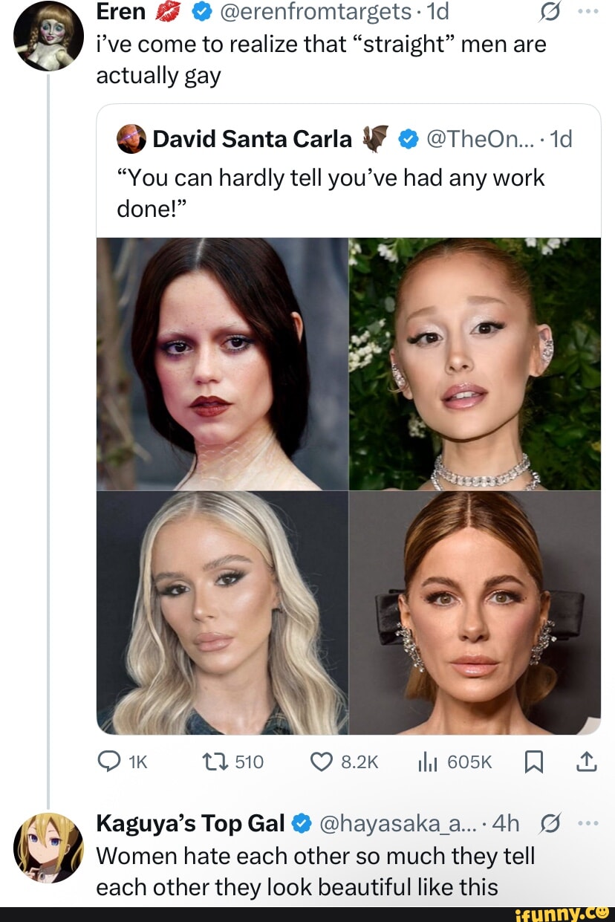Image resolution: width=615 pixels, height=922 pixels.
Task: Open the David Santa Carla profile name
Action: pos(252,139)
